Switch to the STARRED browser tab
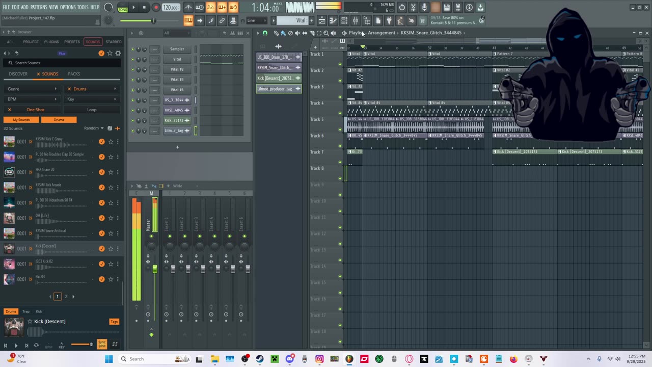652x367 pixels. tap(114, 42)
